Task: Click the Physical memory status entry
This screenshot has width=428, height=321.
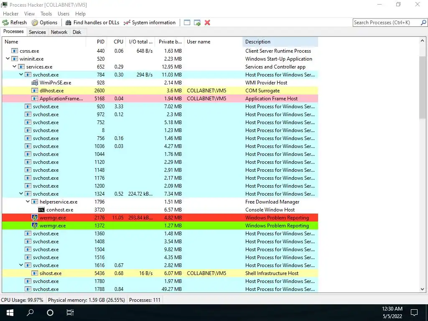Action: (86, 300)
